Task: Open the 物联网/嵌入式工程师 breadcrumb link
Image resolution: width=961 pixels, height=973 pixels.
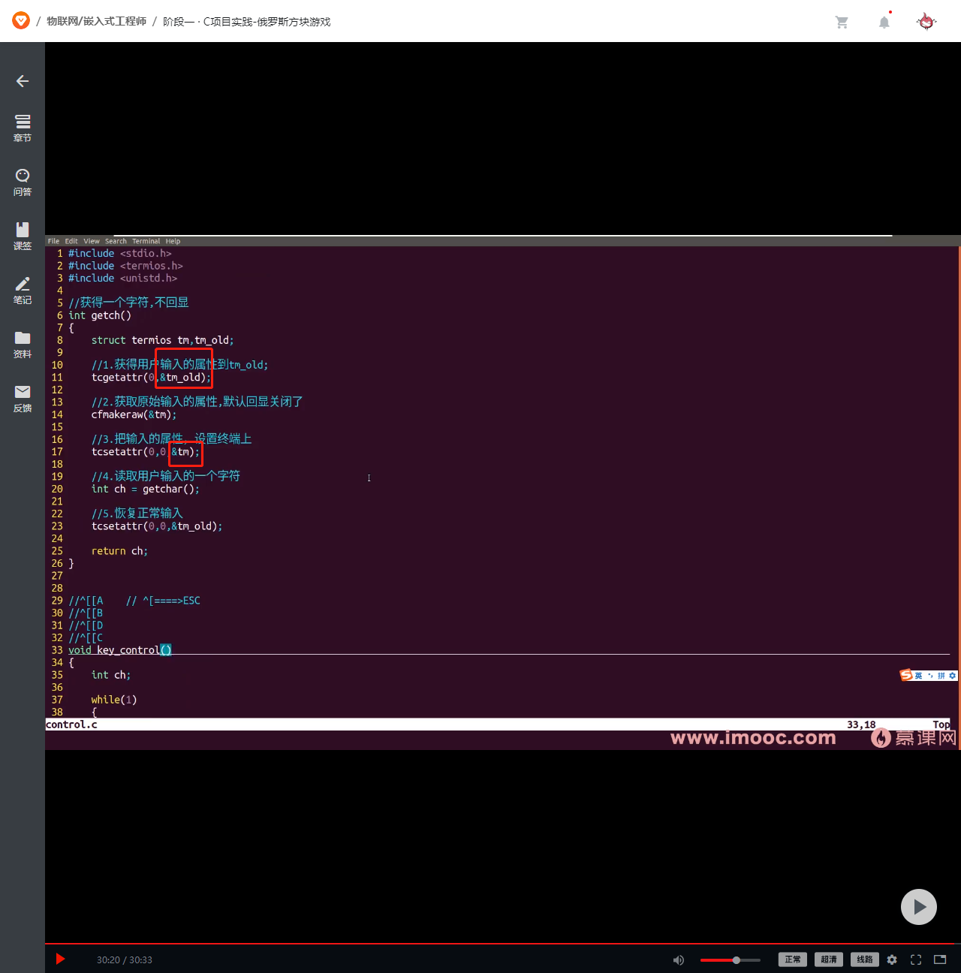Action: click(96, 21)
